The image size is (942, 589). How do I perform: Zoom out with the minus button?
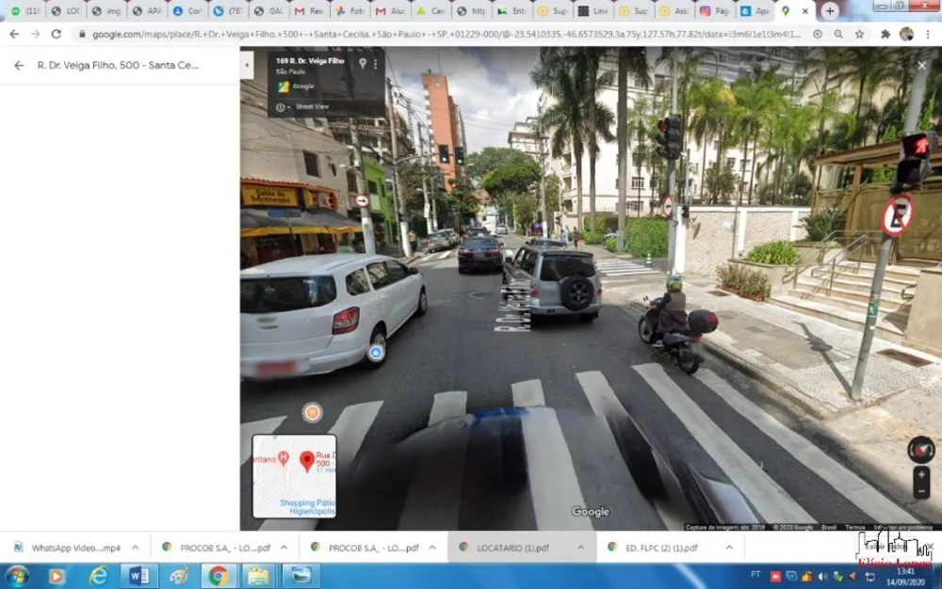coord(921,490)
